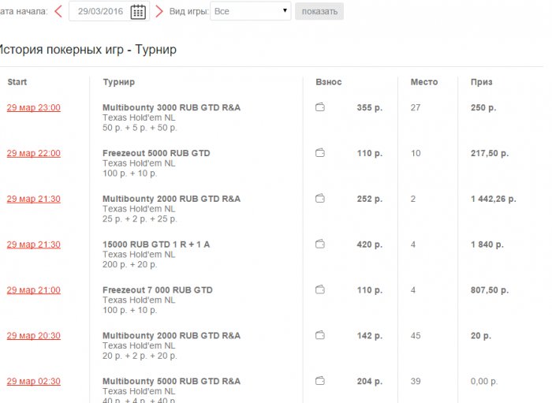This screenshot has height=403, width=552.
Task: Expand the Вид игры dropdown
Action: click(x=250, y=11)
